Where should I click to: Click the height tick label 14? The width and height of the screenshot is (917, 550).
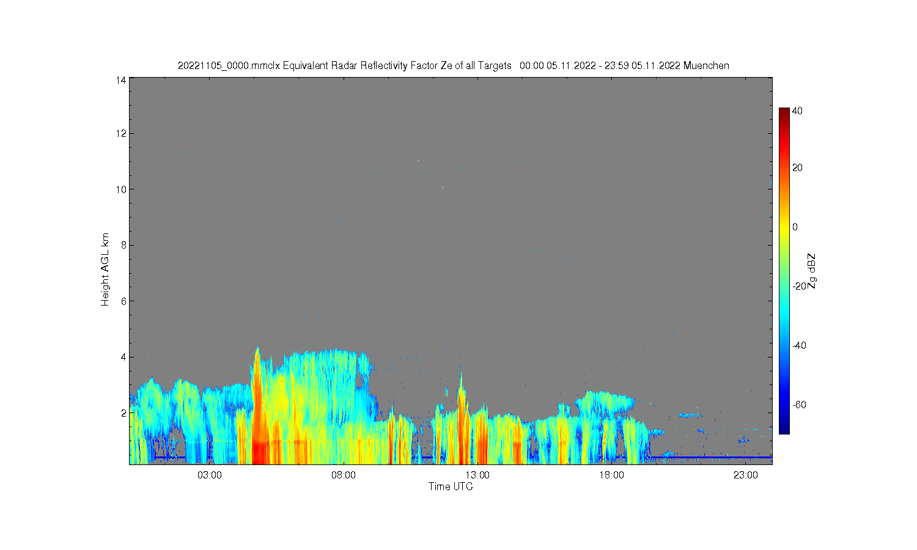[x=122, y=80]
